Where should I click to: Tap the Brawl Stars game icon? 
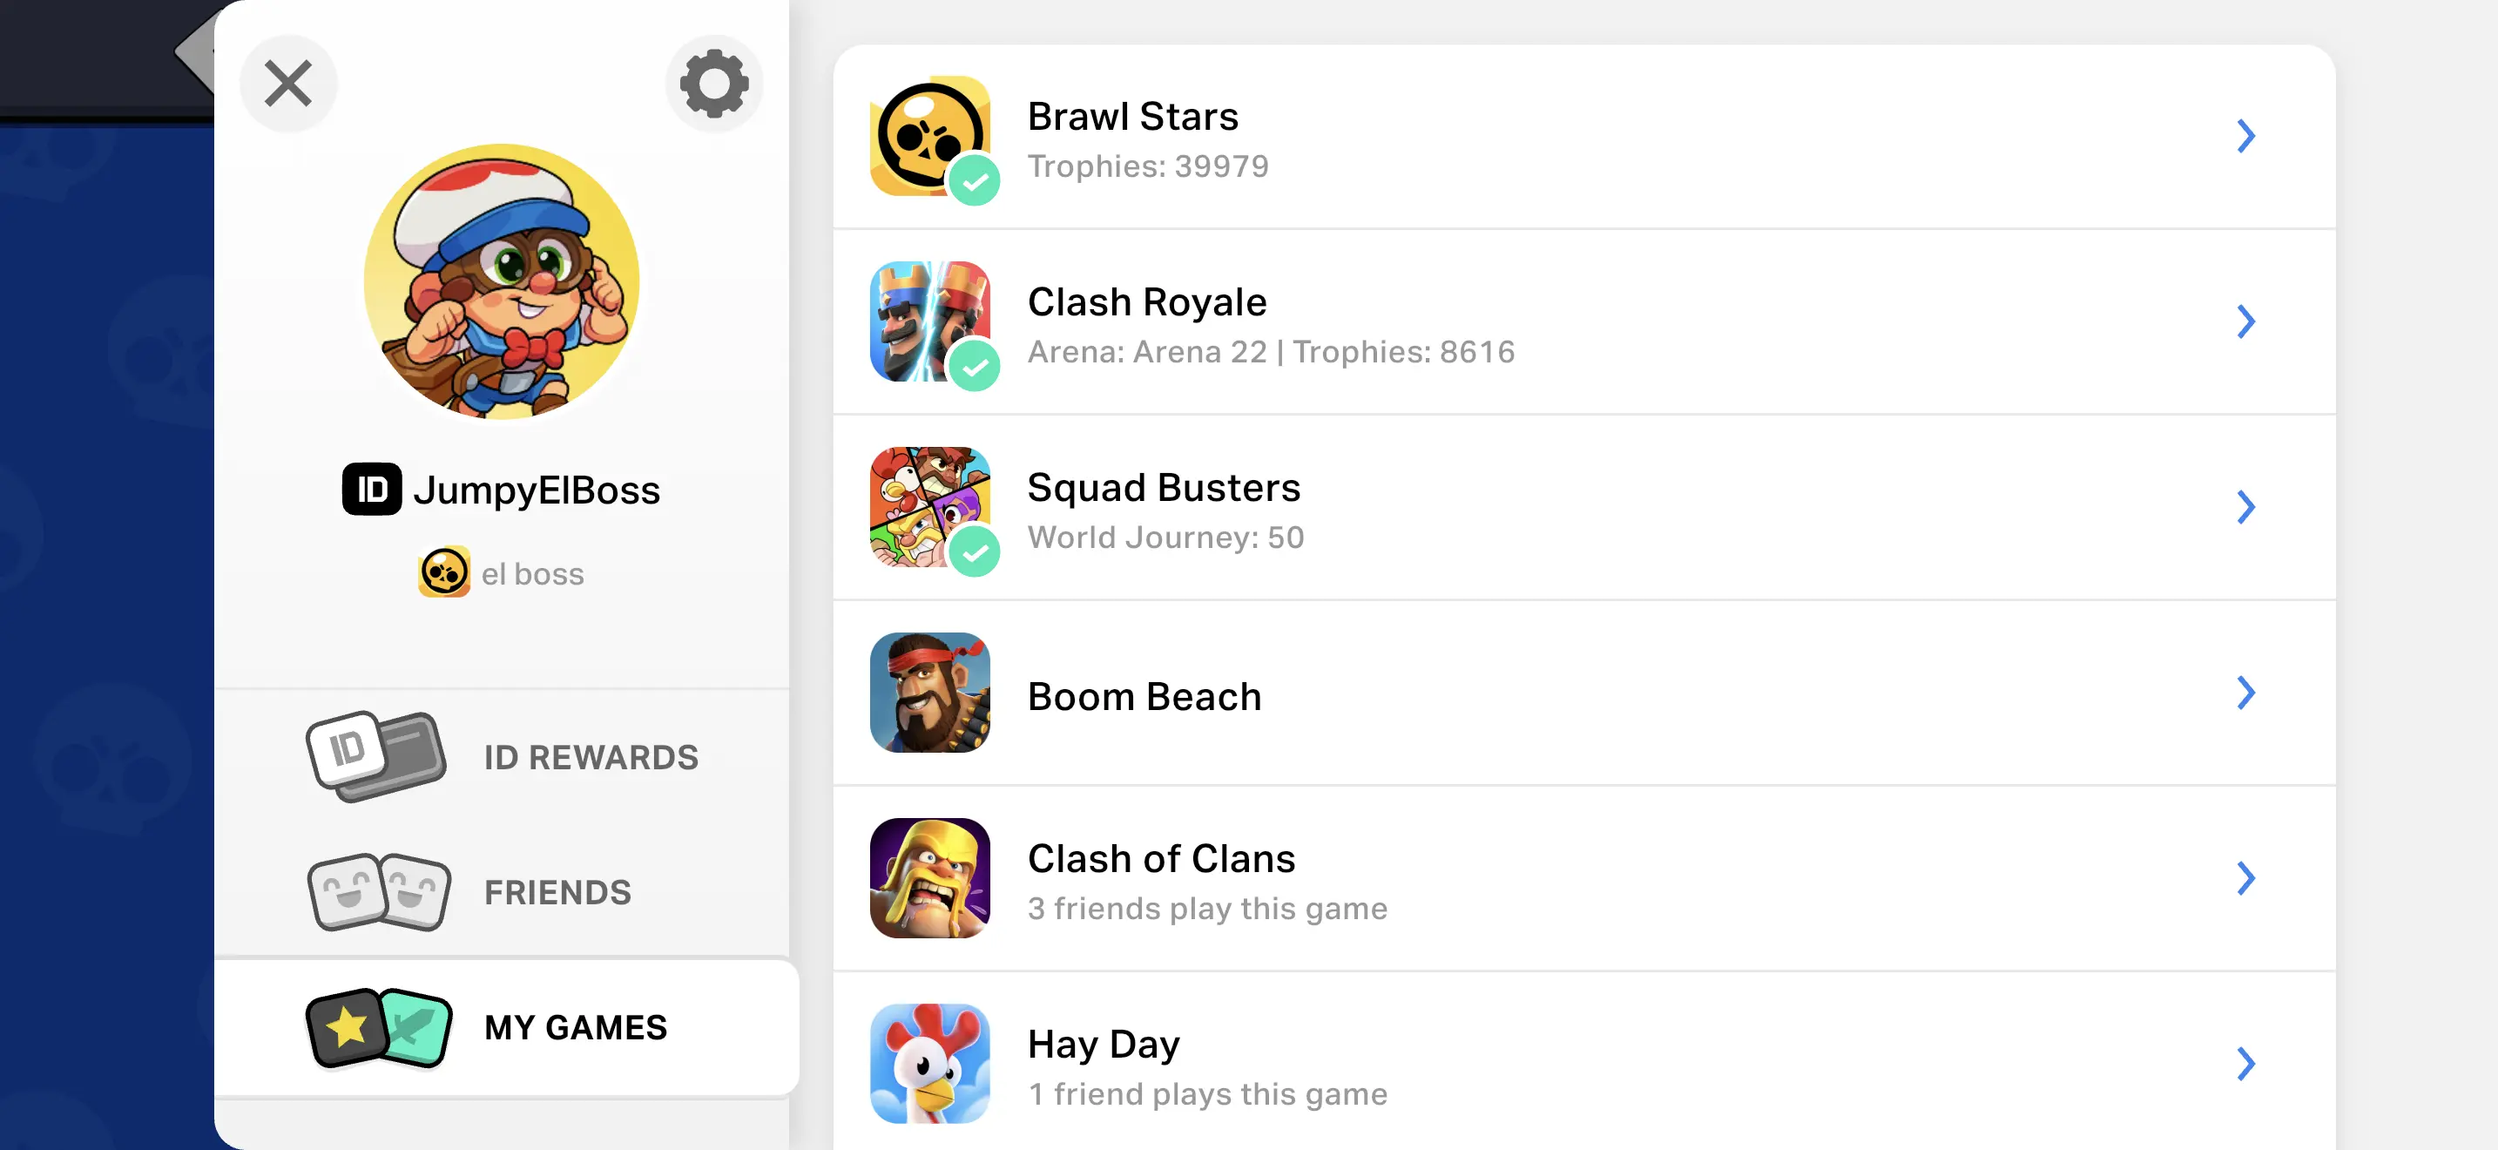928,134
